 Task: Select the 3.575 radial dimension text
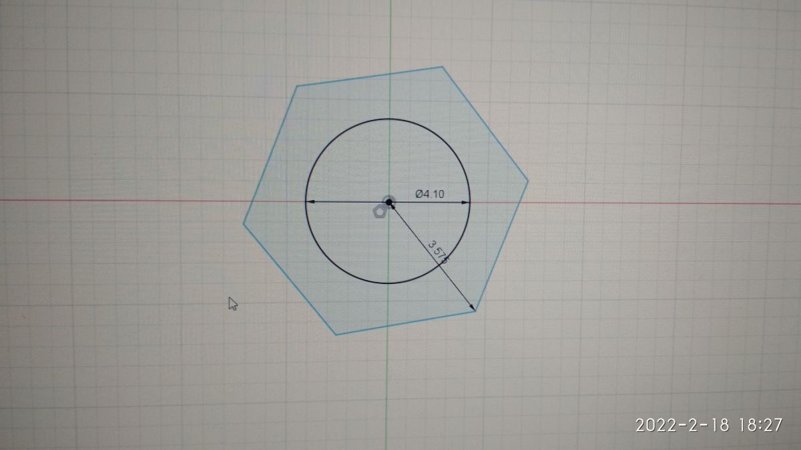coord(438,252)
